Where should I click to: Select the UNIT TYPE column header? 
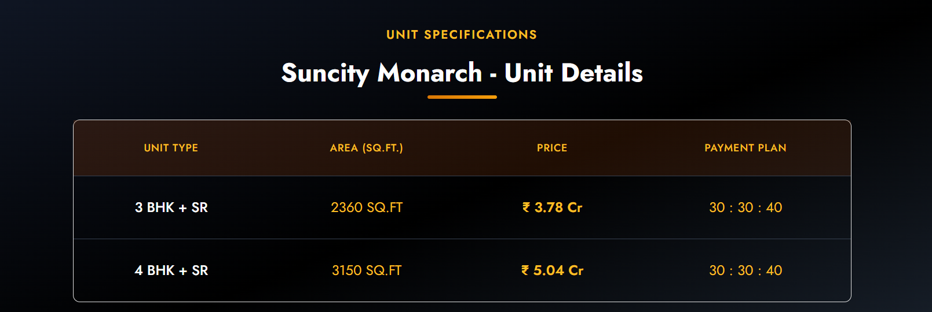pos(171,148)
